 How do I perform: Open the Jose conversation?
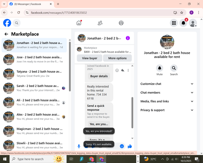click(34, 59)
